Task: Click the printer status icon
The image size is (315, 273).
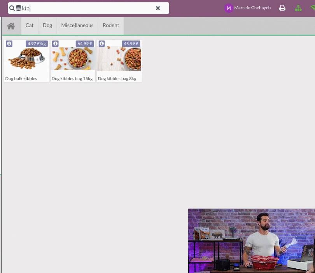Action: pos(282,8)
